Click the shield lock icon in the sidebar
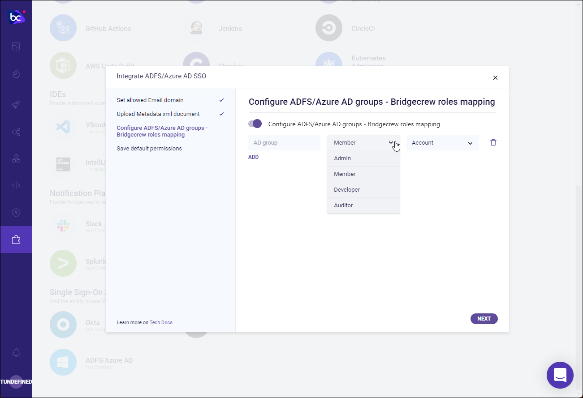 pyautogui.click(x=16, y=212)
